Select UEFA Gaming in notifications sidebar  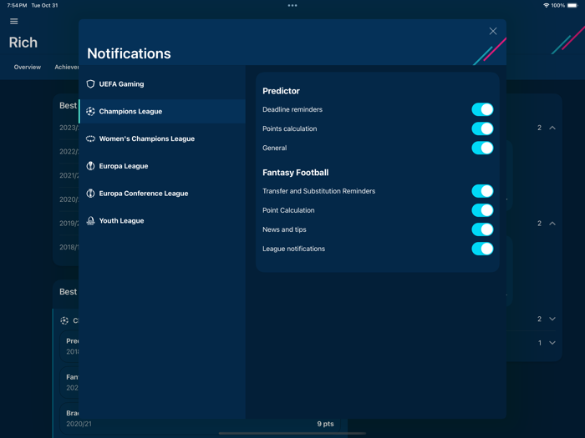162,83
